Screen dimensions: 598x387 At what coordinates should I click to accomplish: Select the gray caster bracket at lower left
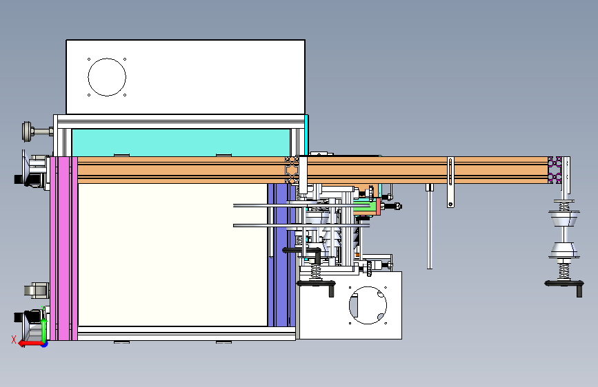click(37, 291)
